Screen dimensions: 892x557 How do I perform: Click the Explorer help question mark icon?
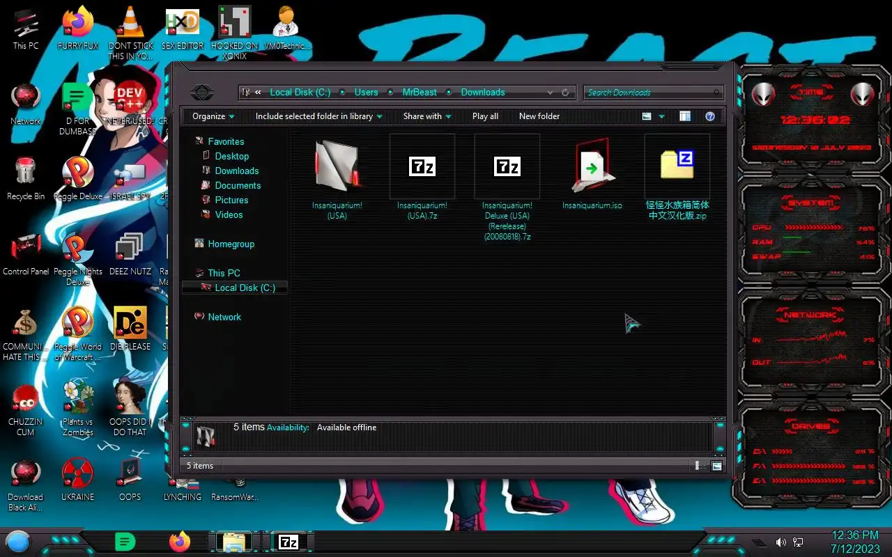[x=710, y=116]
